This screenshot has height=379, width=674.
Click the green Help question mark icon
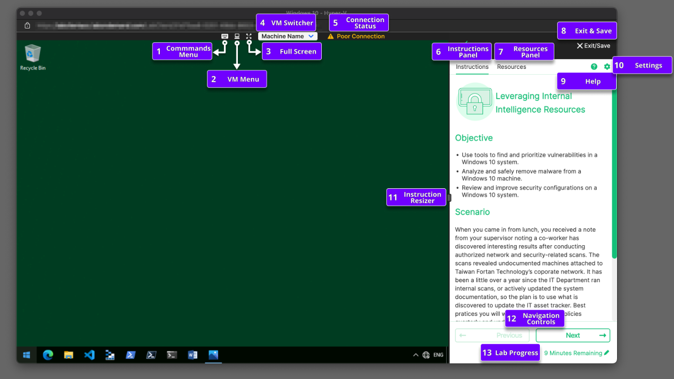click(594, 67)
